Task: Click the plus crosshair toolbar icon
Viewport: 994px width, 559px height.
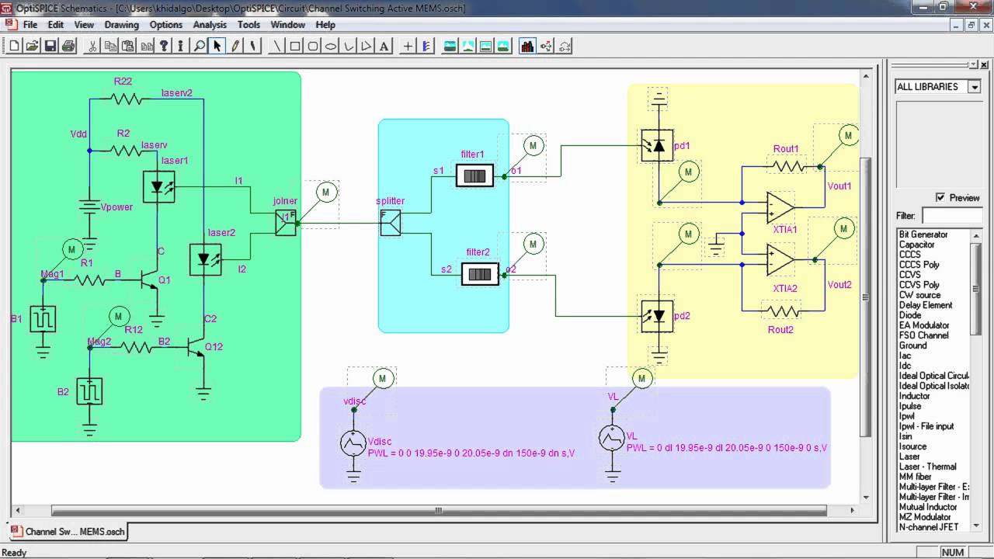Action: [x=408, y=46]
